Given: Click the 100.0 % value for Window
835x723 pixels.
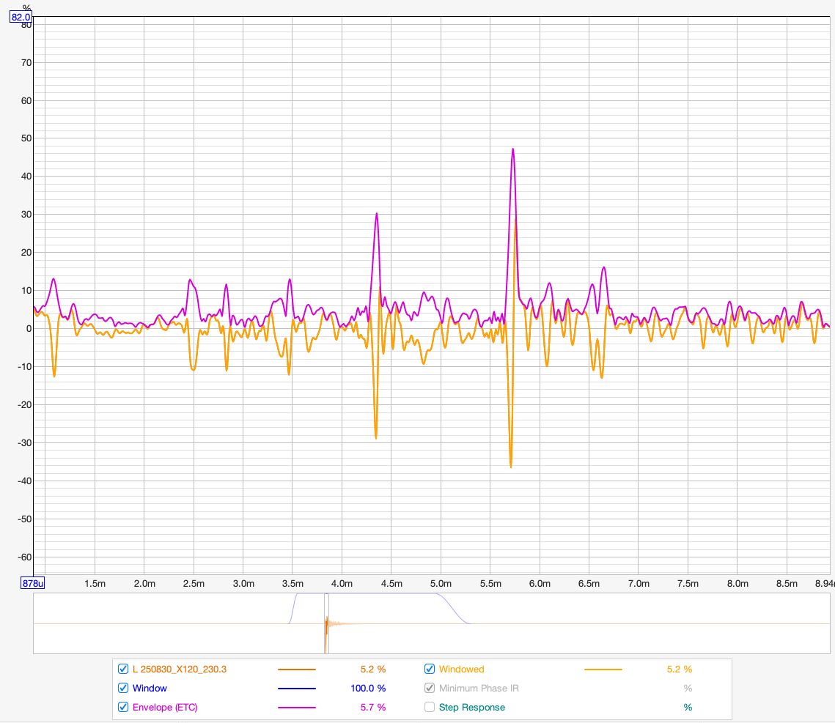Looking at the screenshot, I should (x=371, y=688).
